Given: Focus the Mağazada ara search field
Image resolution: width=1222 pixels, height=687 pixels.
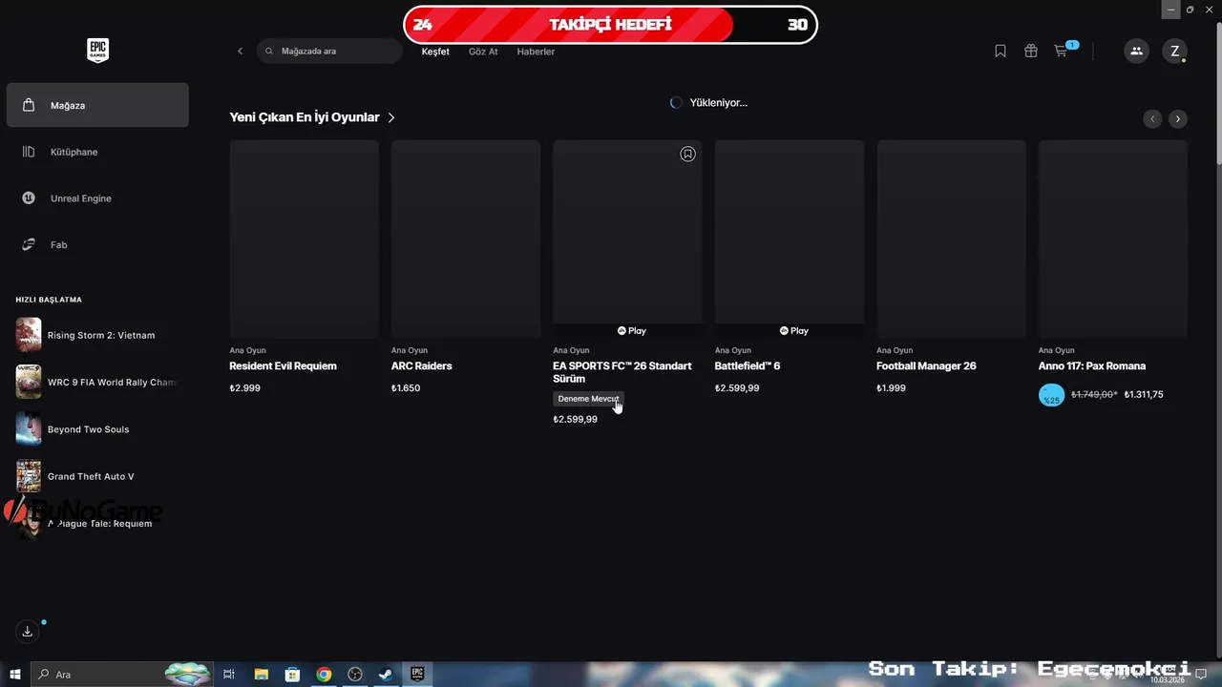Looking at the screenshot, I should coord(329,52).
